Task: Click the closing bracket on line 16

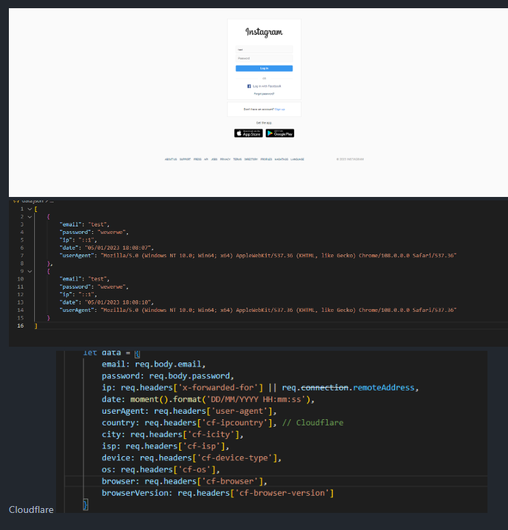Action: coord(36,326)
